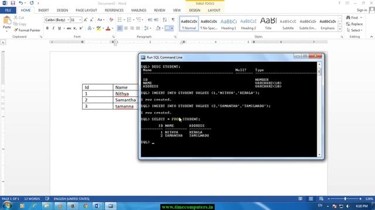Click the Word application icon in title bar

click(x=5, y=3)
